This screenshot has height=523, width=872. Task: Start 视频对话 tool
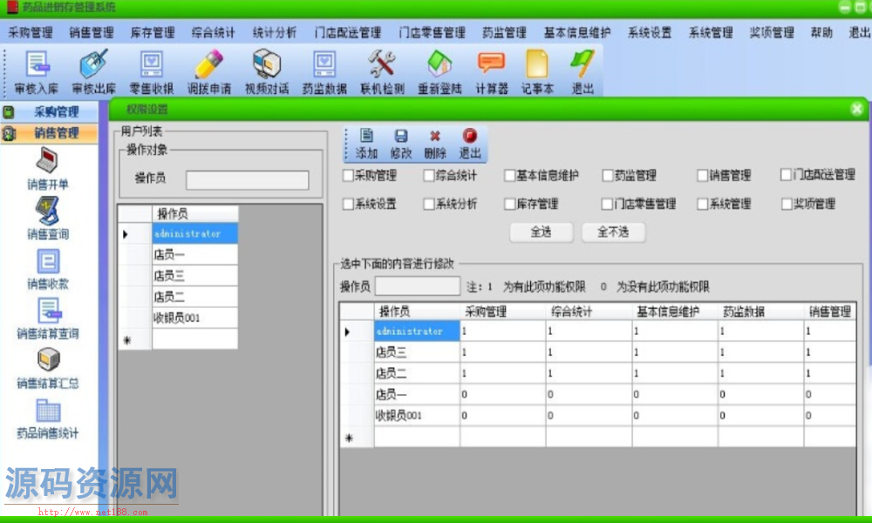coord(267,72)
